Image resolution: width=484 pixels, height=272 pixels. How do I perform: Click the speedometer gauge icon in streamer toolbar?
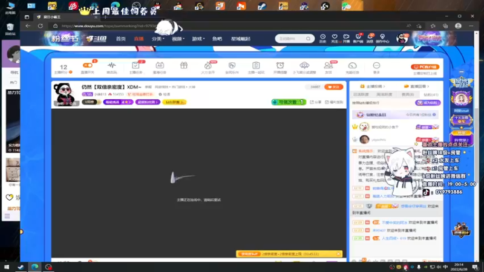pyautogui.click(x=352, y=65)
